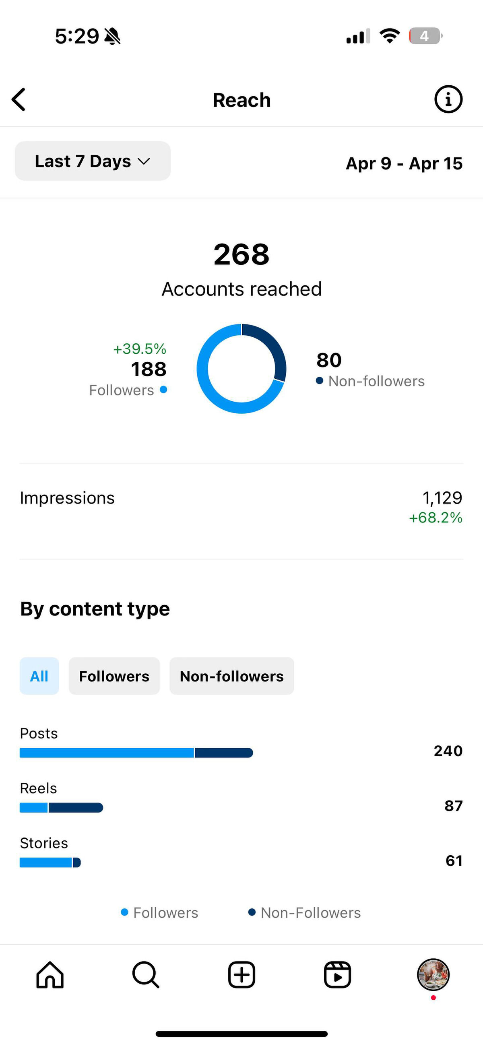
Task: Go back using the back arrow
Action: pyautogui.click(x=19, y=99)
